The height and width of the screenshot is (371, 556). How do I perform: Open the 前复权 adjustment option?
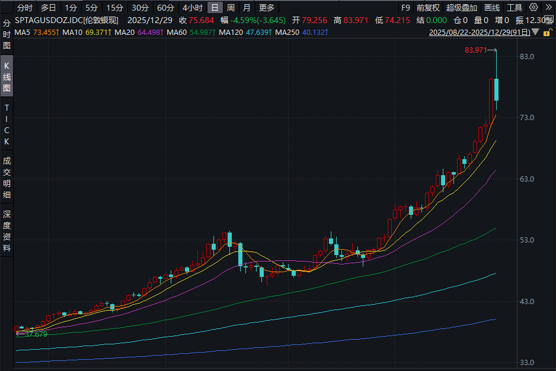tap(428, 8)
